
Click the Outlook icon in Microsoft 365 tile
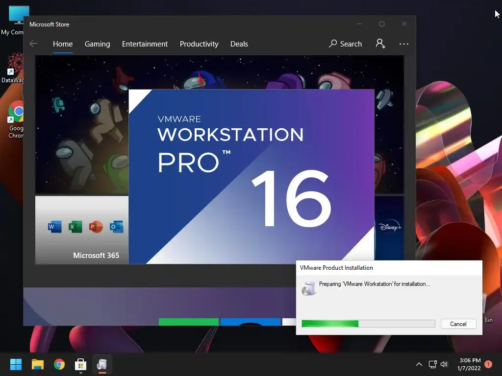pos(116,227)
